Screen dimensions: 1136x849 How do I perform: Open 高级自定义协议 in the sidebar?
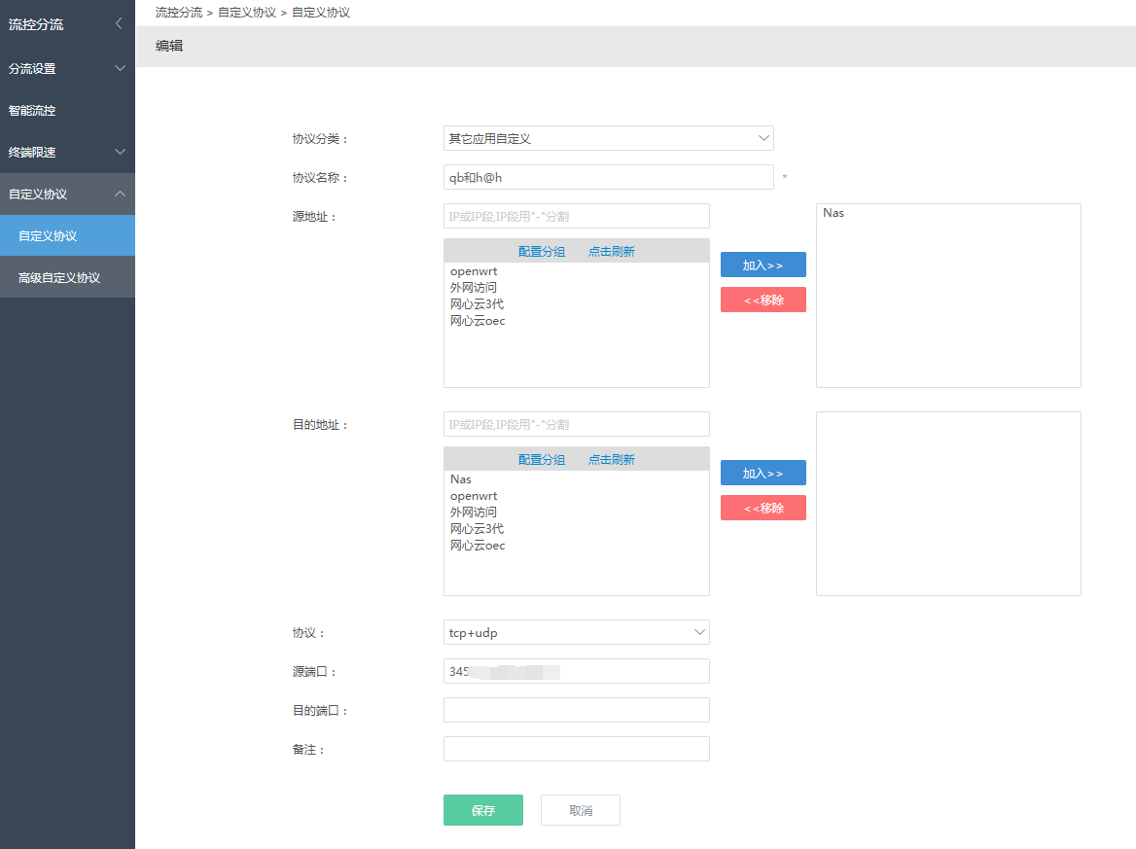pos(59,278)
